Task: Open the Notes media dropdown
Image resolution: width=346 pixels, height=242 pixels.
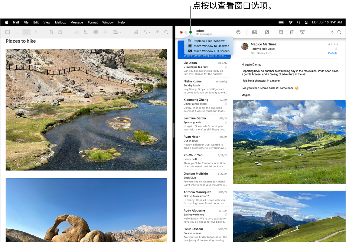Action: coord(117,32)
